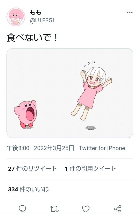140x216 pixels.
Task: Open the share icon menu
Action: tap(118, 209)
